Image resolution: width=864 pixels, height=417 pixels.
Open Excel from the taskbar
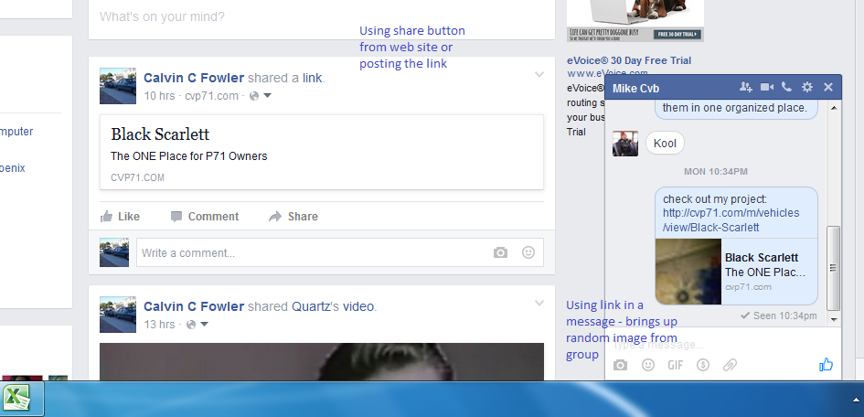click(x=16, y=399)
